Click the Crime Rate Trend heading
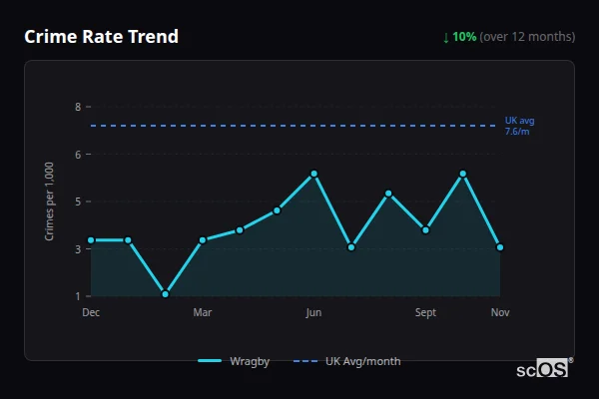This screenshot has height=399, width=599. coord(101,37)
